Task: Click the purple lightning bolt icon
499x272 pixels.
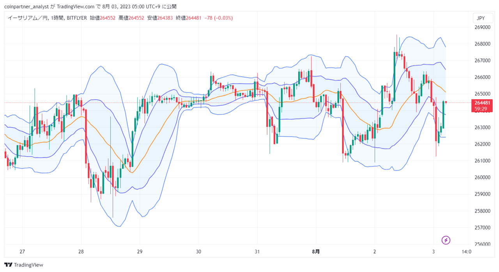Action: click(446, 240)
